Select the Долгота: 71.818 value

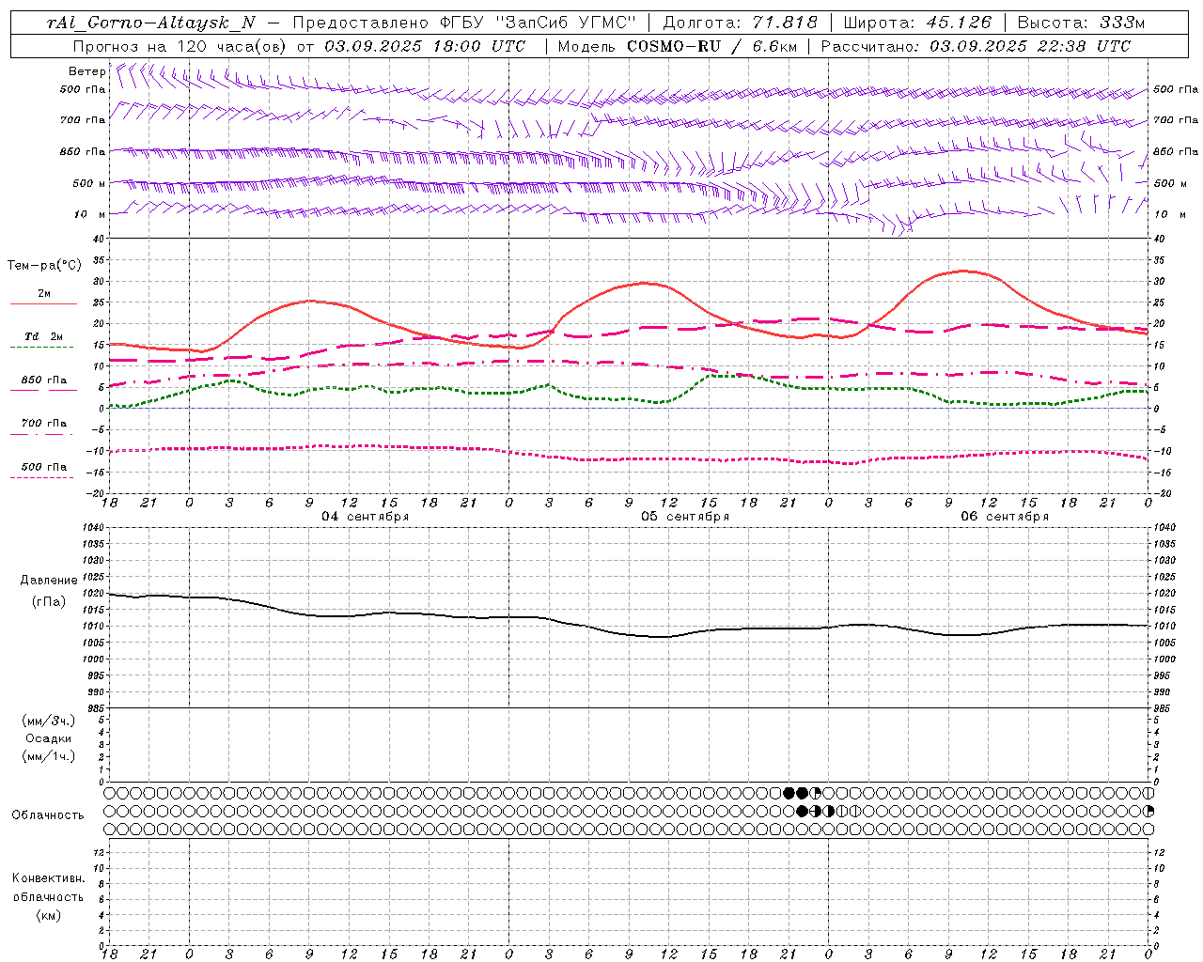(x=741, y=23)
